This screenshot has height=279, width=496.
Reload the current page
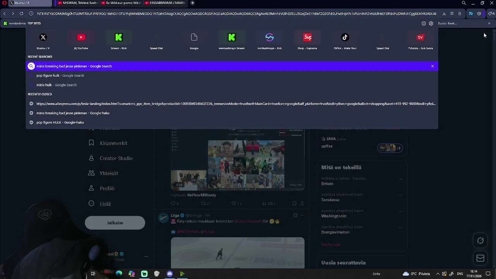click(x=21, y=14)
